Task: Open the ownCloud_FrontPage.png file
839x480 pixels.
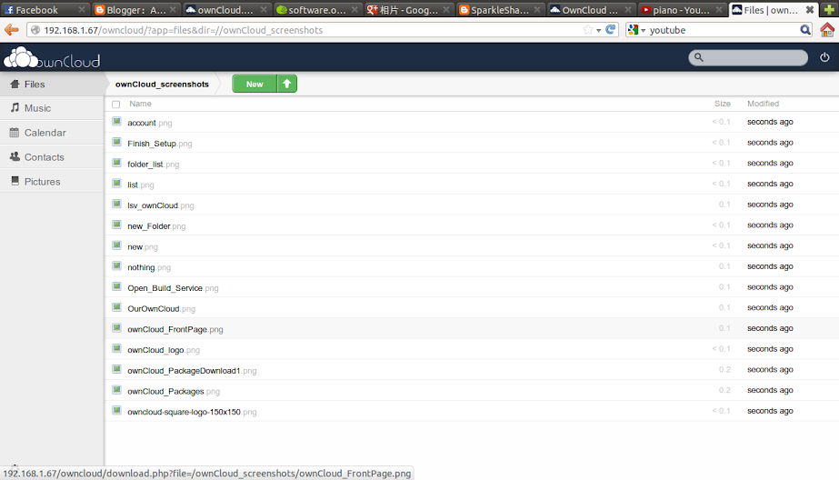Action: (175, 329)
